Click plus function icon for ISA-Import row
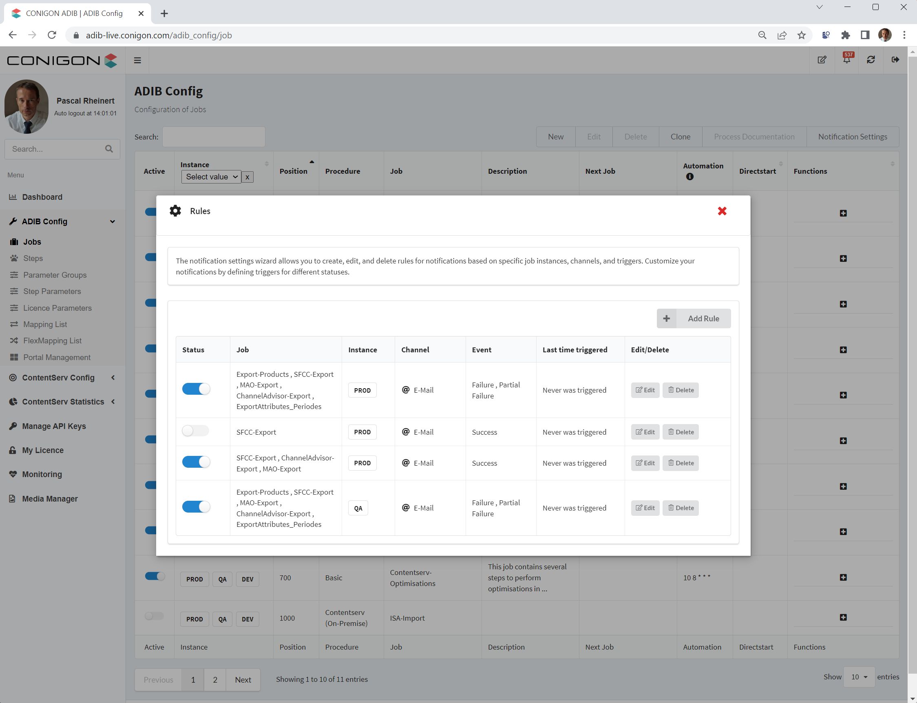 tap(843, 618)
